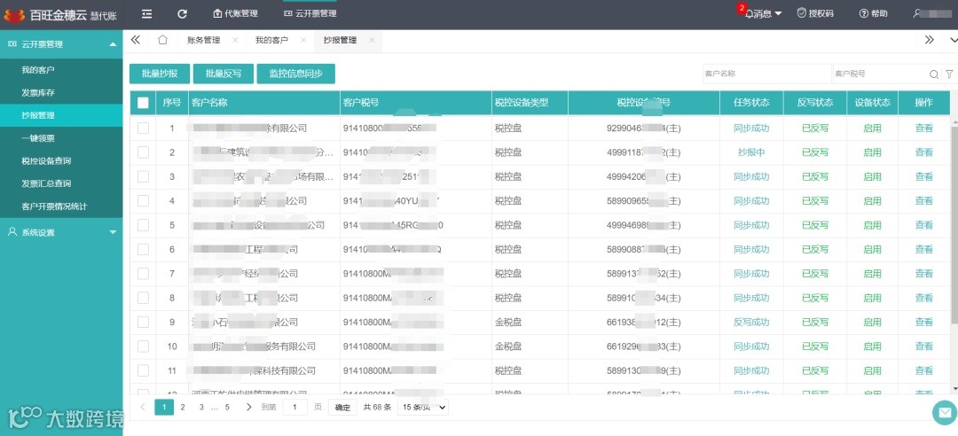The width and height of the screenshot is (958, 436).
Task: Click 金税盘 cell in row 10
Action: click(x=508, y=346)
